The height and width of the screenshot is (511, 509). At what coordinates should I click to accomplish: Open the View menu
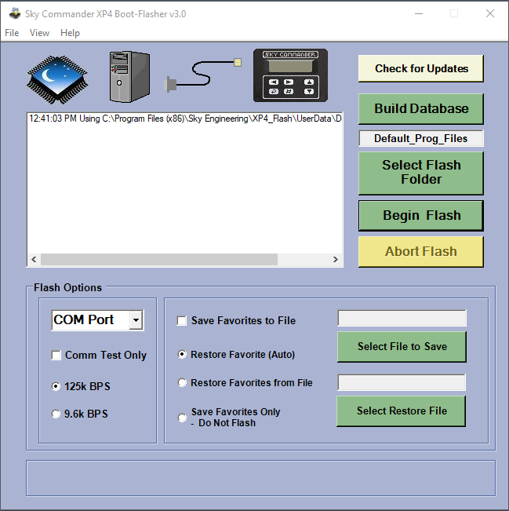point(39,33)
